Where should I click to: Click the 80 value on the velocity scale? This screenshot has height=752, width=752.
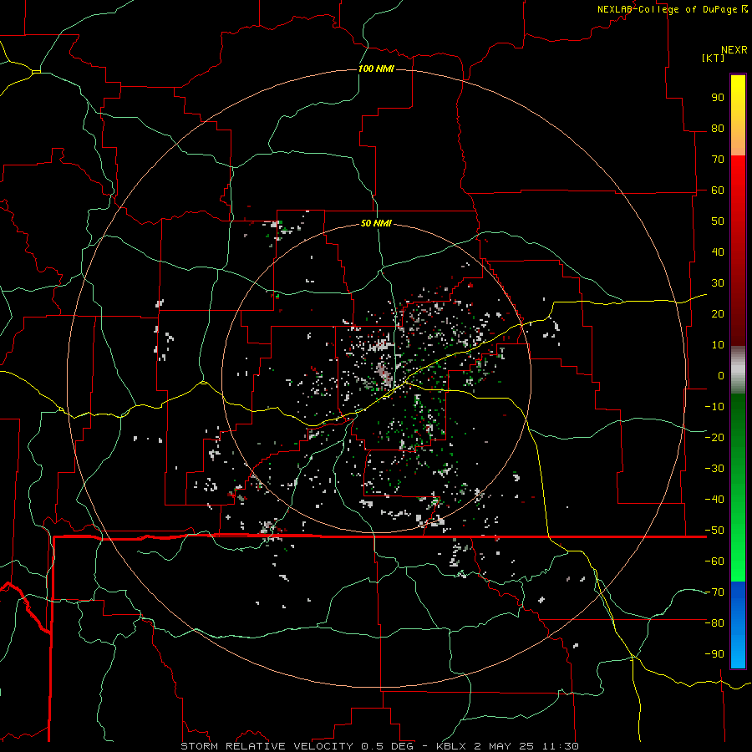718,128
